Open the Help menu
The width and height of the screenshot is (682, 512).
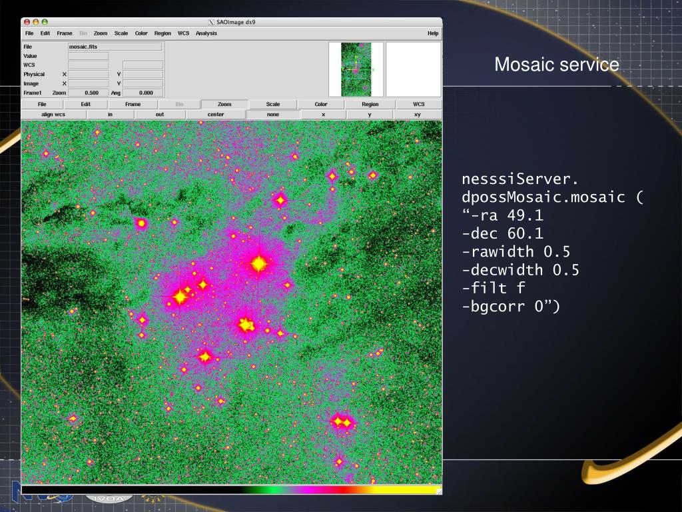[x=433, y=33]
